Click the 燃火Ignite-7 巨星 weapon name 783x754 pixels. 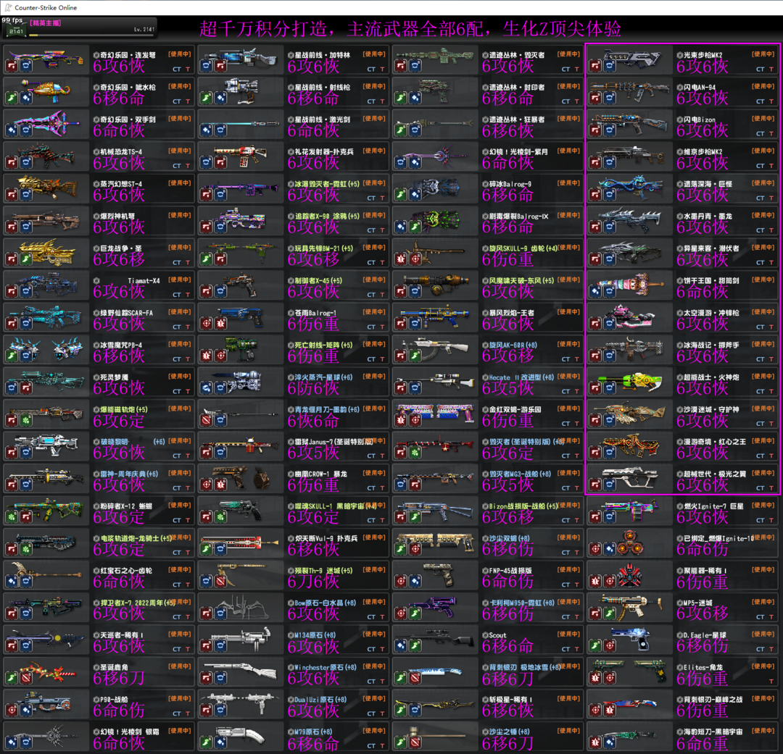tap(713, 506)
